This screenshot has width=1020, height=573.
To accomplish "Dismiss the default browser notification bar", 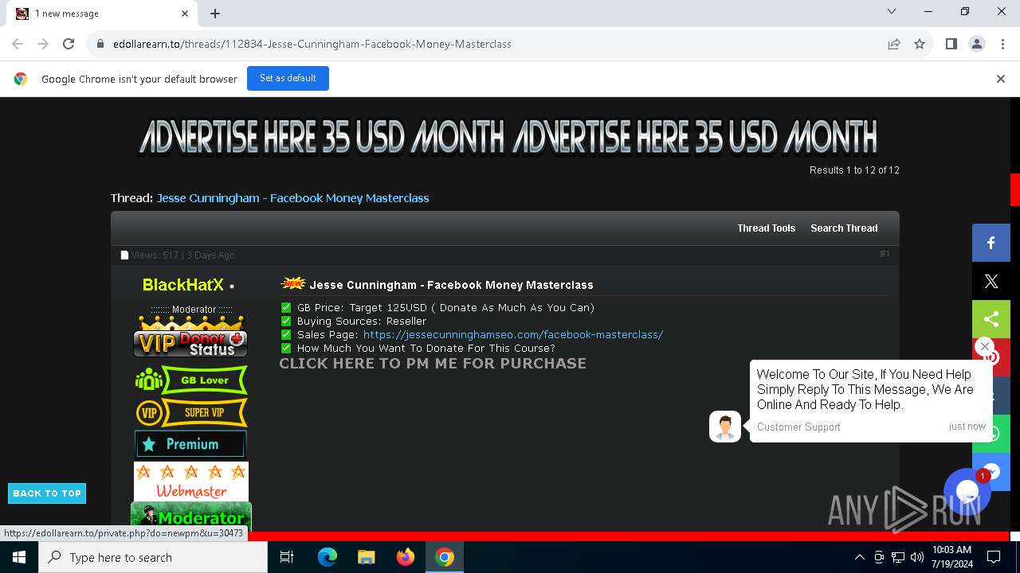I will pos(1001,79).
